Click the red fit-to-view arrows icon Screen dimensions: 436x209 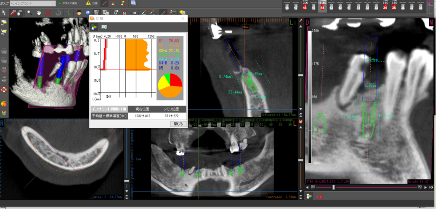coord(48,12)
